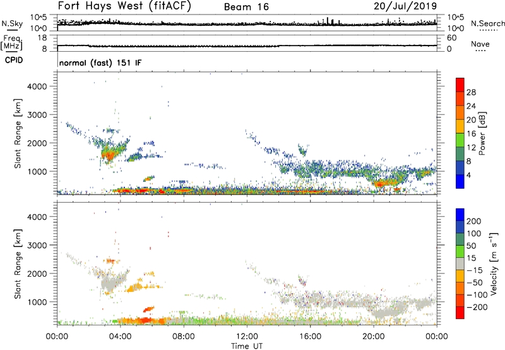
Task: Click the "Velocity [m s-1]" colorbar title
Action: click(x=494, y=263)
